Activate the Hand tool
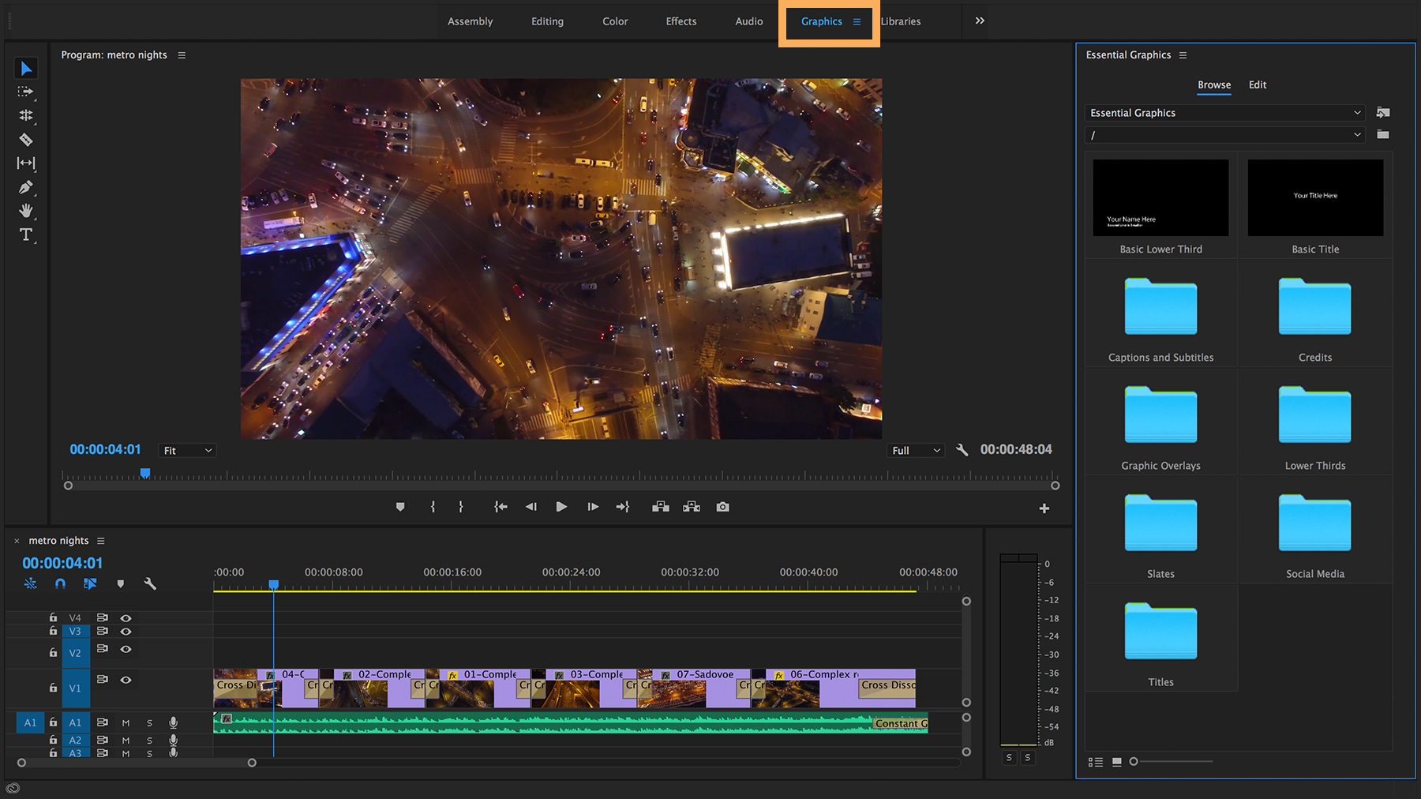 [26, 211]
